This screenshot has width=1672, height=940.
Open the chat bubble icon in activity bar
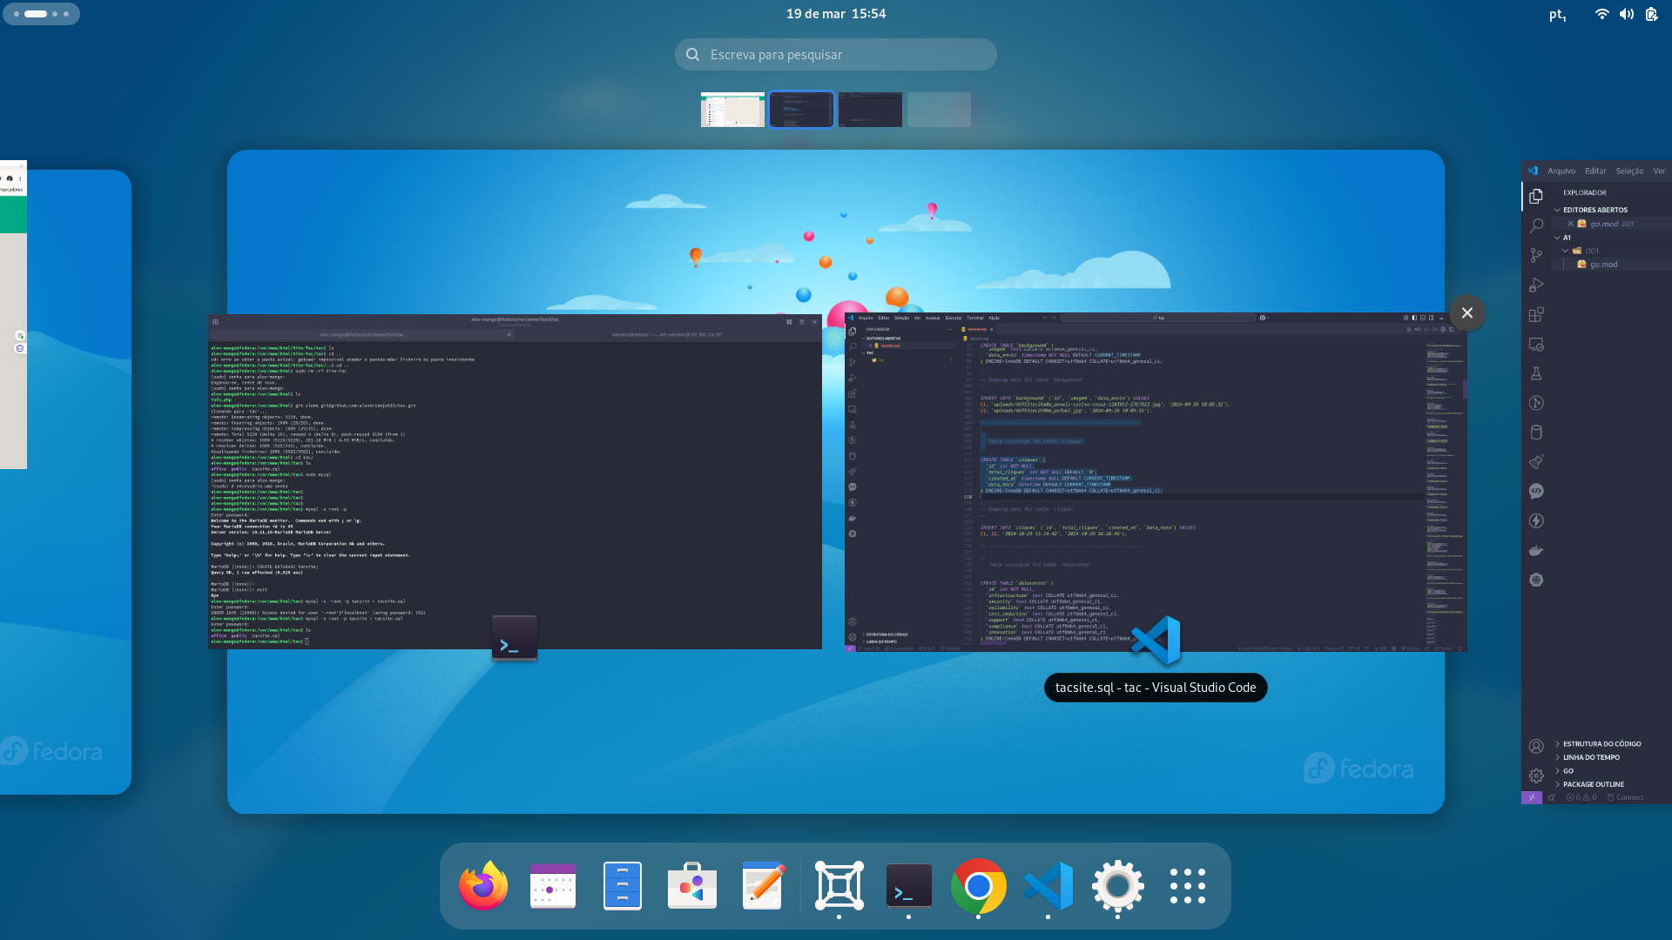point(1536,491)
